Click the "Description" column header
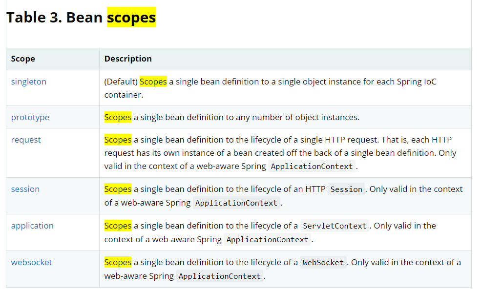 128,59
